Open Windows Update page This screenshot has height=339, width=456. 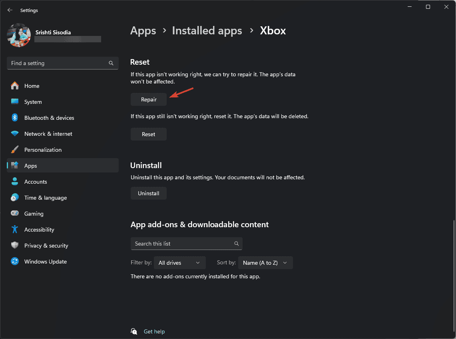pyautogui.click(x=62, y=262)
